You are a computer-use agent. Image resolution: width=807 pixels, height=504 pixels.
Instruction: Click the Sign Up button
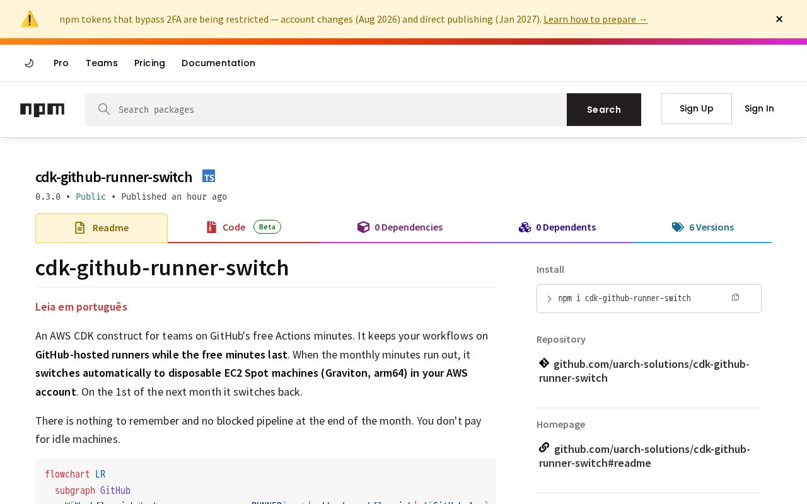(697, 108)
